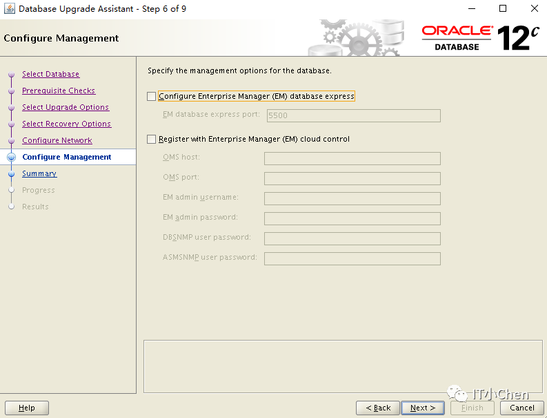Return to the Configure Network step
This screenshot has height=418, width=547.
[57, 140]
